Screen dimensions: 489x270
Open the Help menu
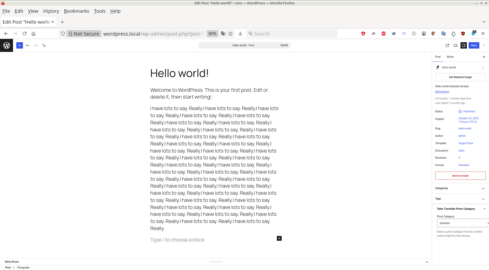click(115, 11)
